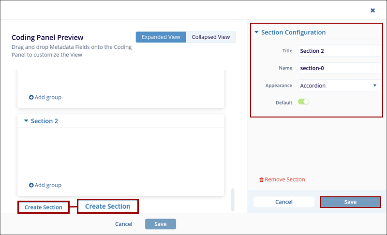This screenshot has height=235, width=387.
Task: Click the Remove Section link
Action: tap(284, 179)
